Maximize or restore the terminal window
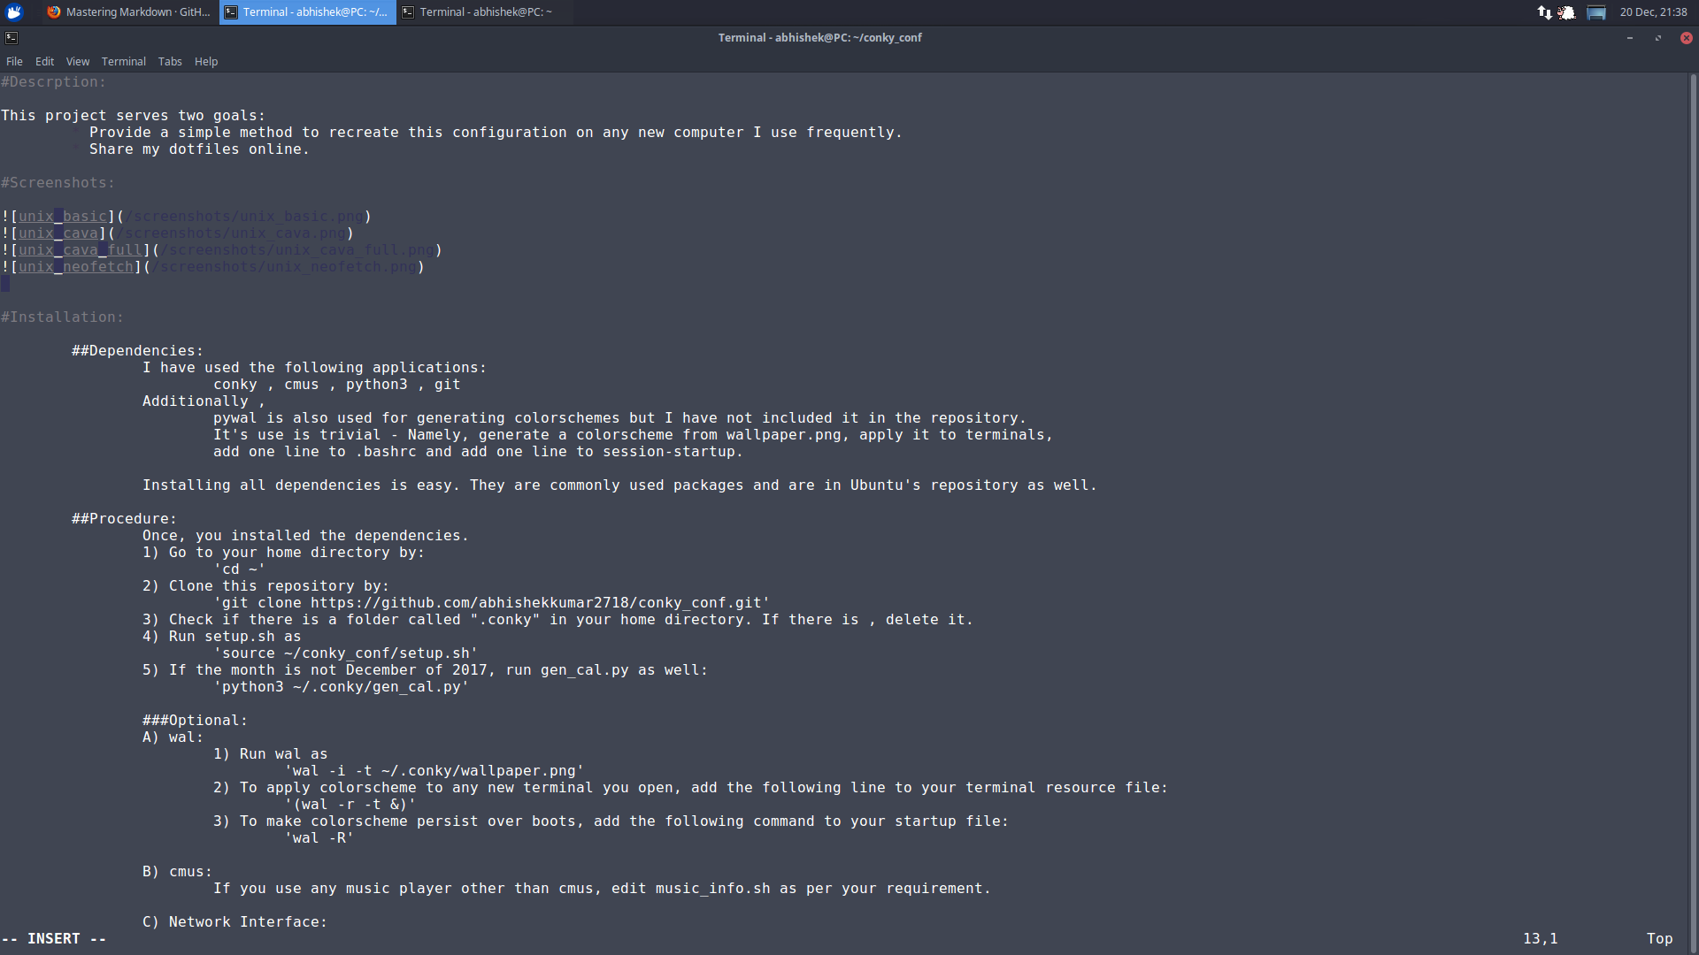 (1658, 38)
